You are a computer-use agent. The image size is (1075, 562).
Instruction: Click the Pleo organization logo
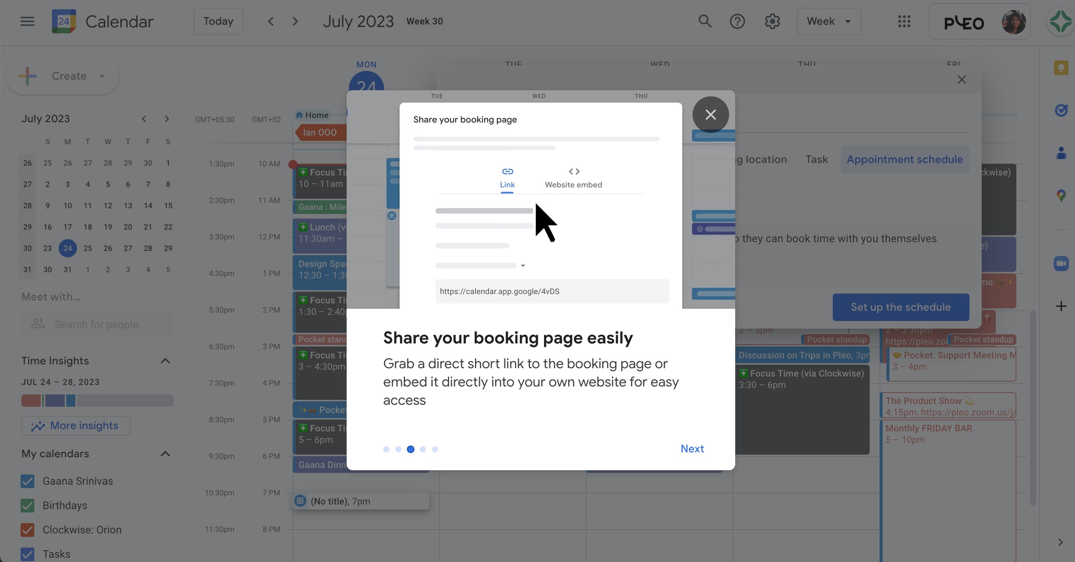[x=964, y=22]
